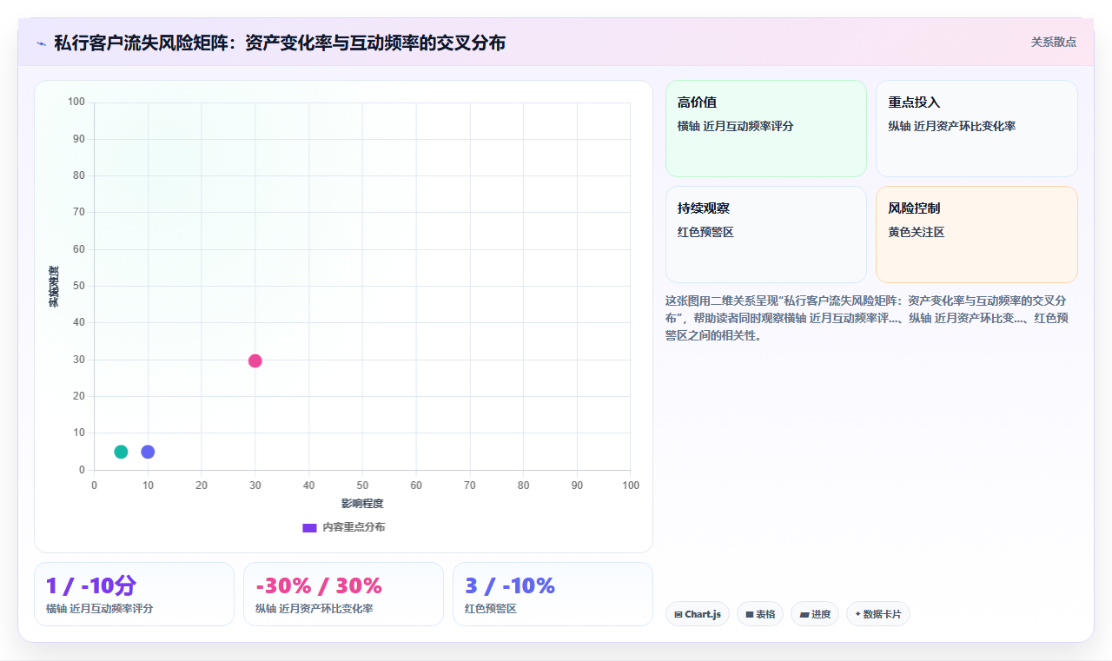The height and width of the screenshot is (661, 1112).
Task: Click the icon in the 表格 chip
Action: tap(750, 614)
